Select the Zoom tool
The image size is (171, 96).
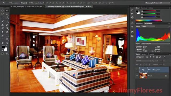pyautogui.click(x=7, y=43)
